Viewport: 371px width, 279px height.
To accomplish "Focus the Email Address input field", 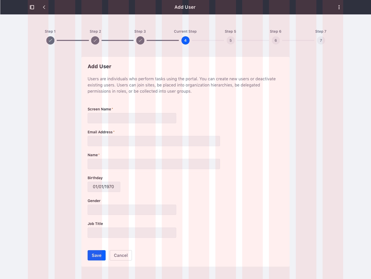I will [x=154, y=141].
